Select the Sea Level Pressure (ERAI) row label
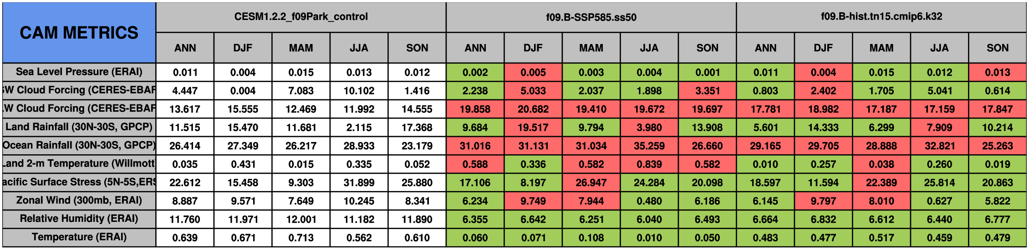This screenshot has width=1029, height=250. point(79,72)
